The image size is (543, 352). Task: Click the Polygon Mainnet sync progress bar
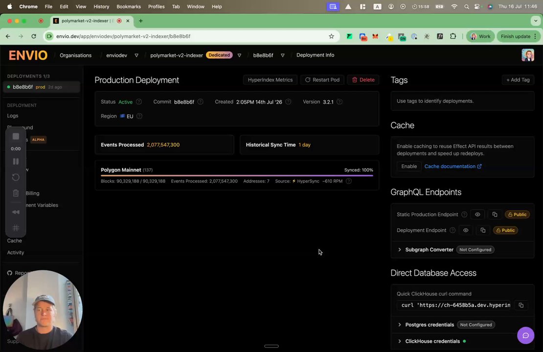(237, 176)
